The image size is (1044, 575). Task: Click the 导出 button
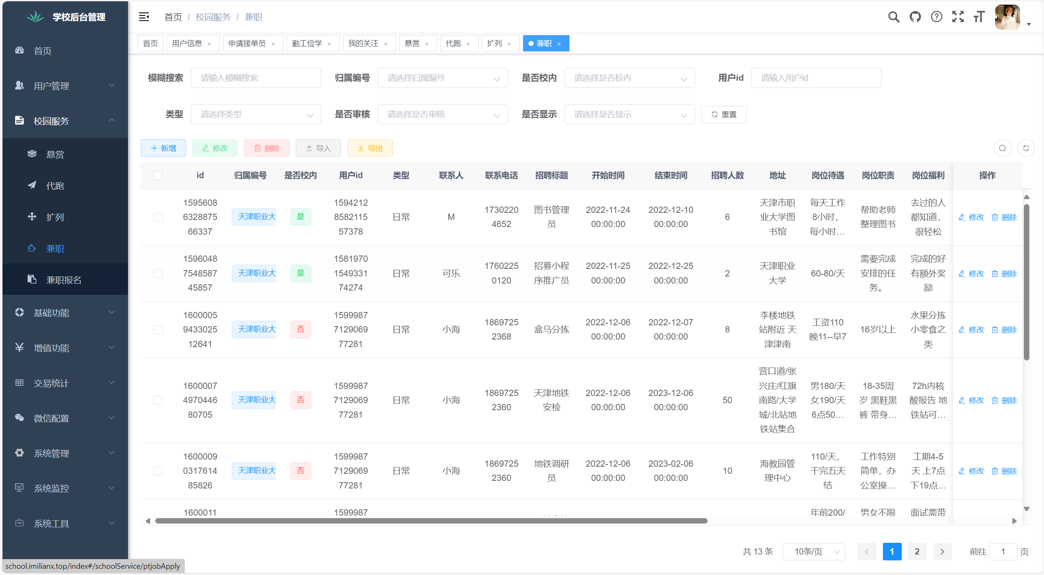point(370,148)
